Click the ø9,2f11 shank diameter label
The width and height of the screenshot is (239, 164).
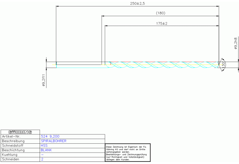44,80
